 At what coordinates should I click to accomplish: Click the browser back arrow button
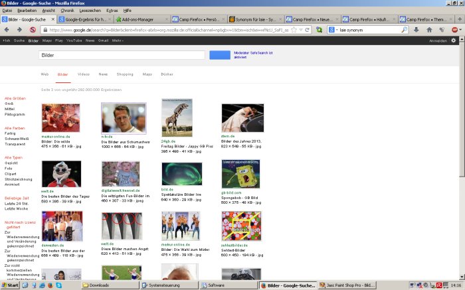coord(7,30)
